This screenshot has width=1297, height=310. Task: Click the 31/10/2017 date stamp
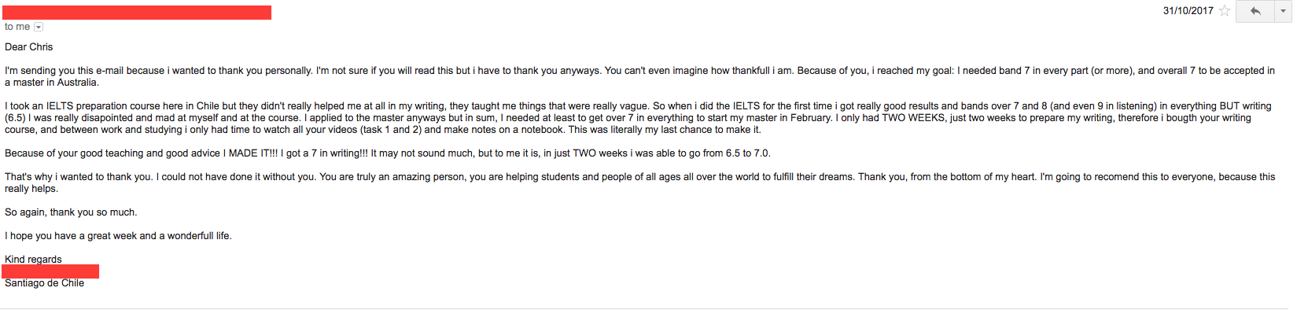click(1188, 11)
